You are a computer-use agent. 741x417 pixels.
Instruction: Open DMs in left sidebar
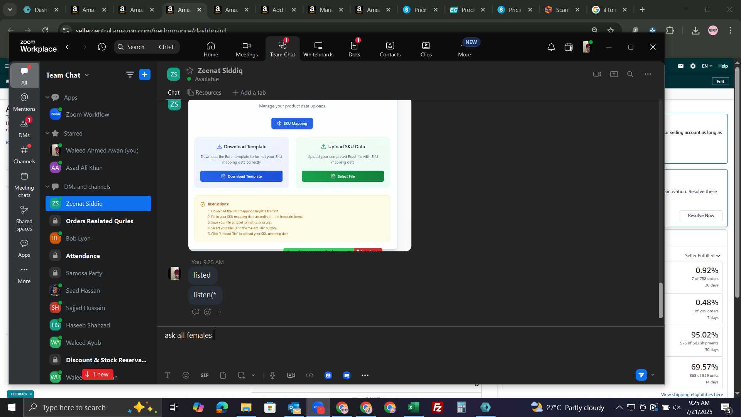(x=24, y=129)
